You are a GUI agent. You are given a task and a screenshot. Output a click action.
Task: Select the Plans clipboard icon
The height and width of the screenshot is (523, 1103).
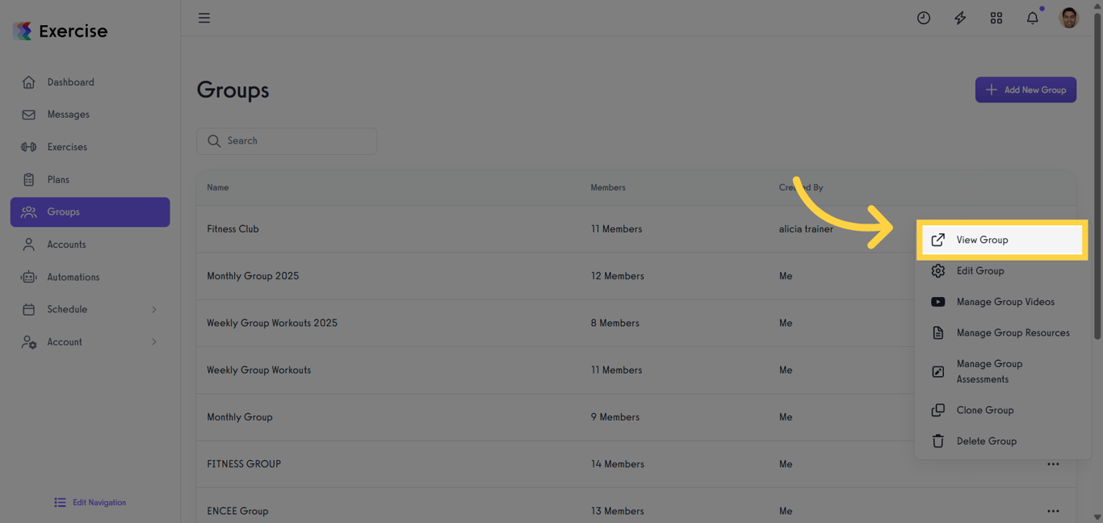[x=28, y=179]
